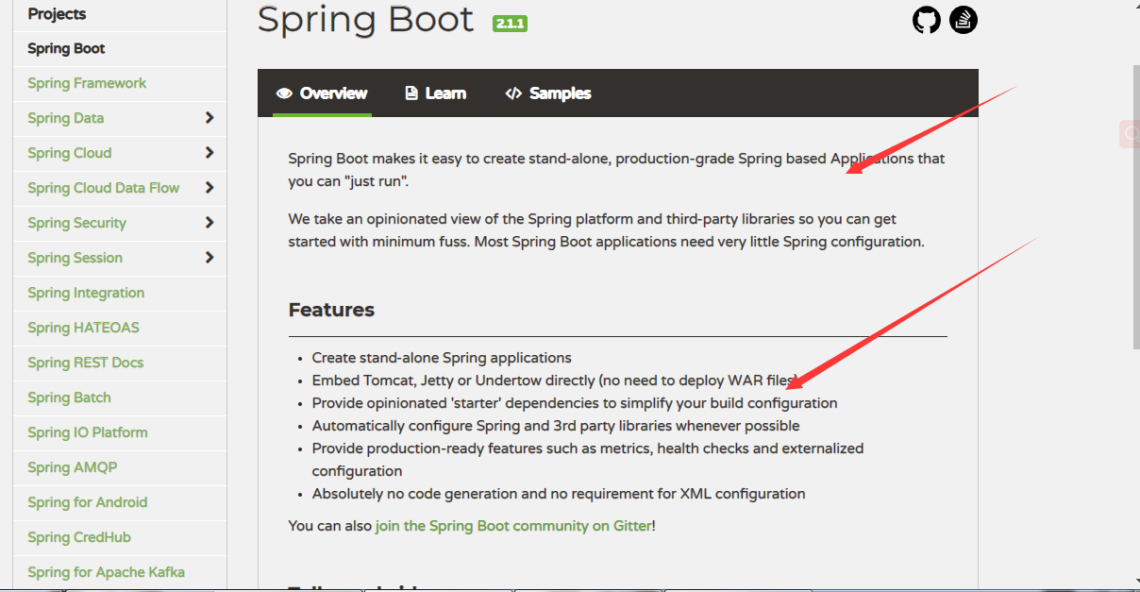
Task: Open Spring IO Platform project link
Action: [x=88, y=432]
